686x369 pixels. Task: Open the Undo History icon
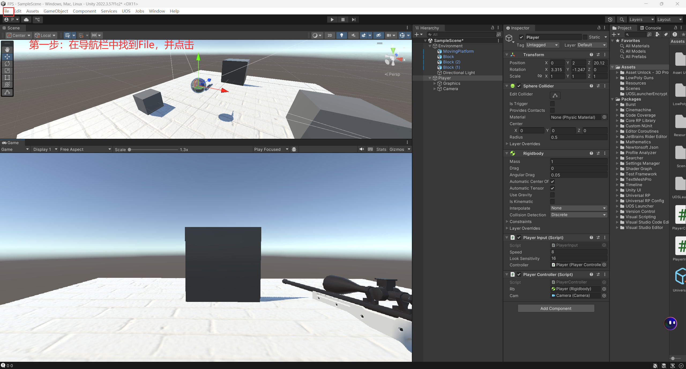[610, 20]
